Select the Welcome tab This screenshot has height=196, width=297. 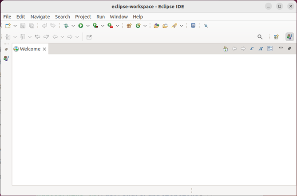pos(30,49)
